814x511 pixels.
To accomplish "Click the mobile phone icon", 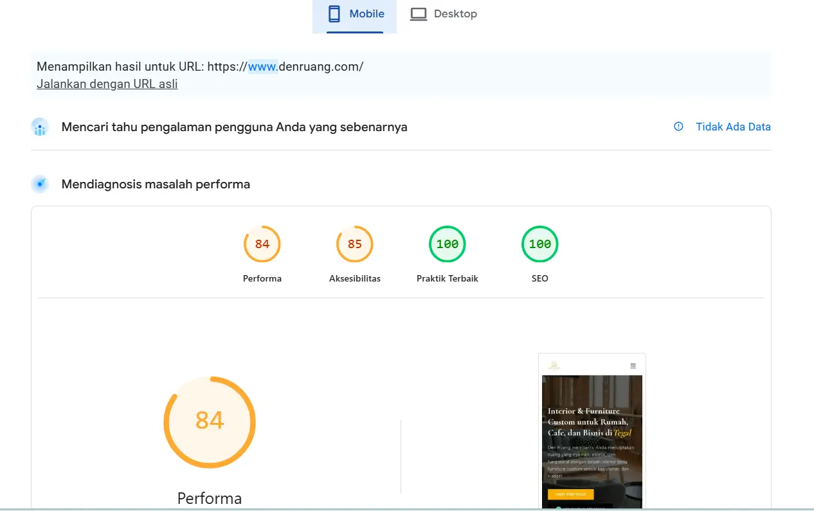I will [x=334, y=14].
